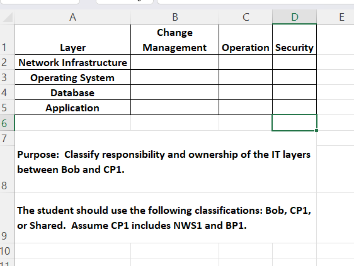Viewport: 354px width, 266px height.
Task: Select Operation cell for Database
Action: point(246,92)
